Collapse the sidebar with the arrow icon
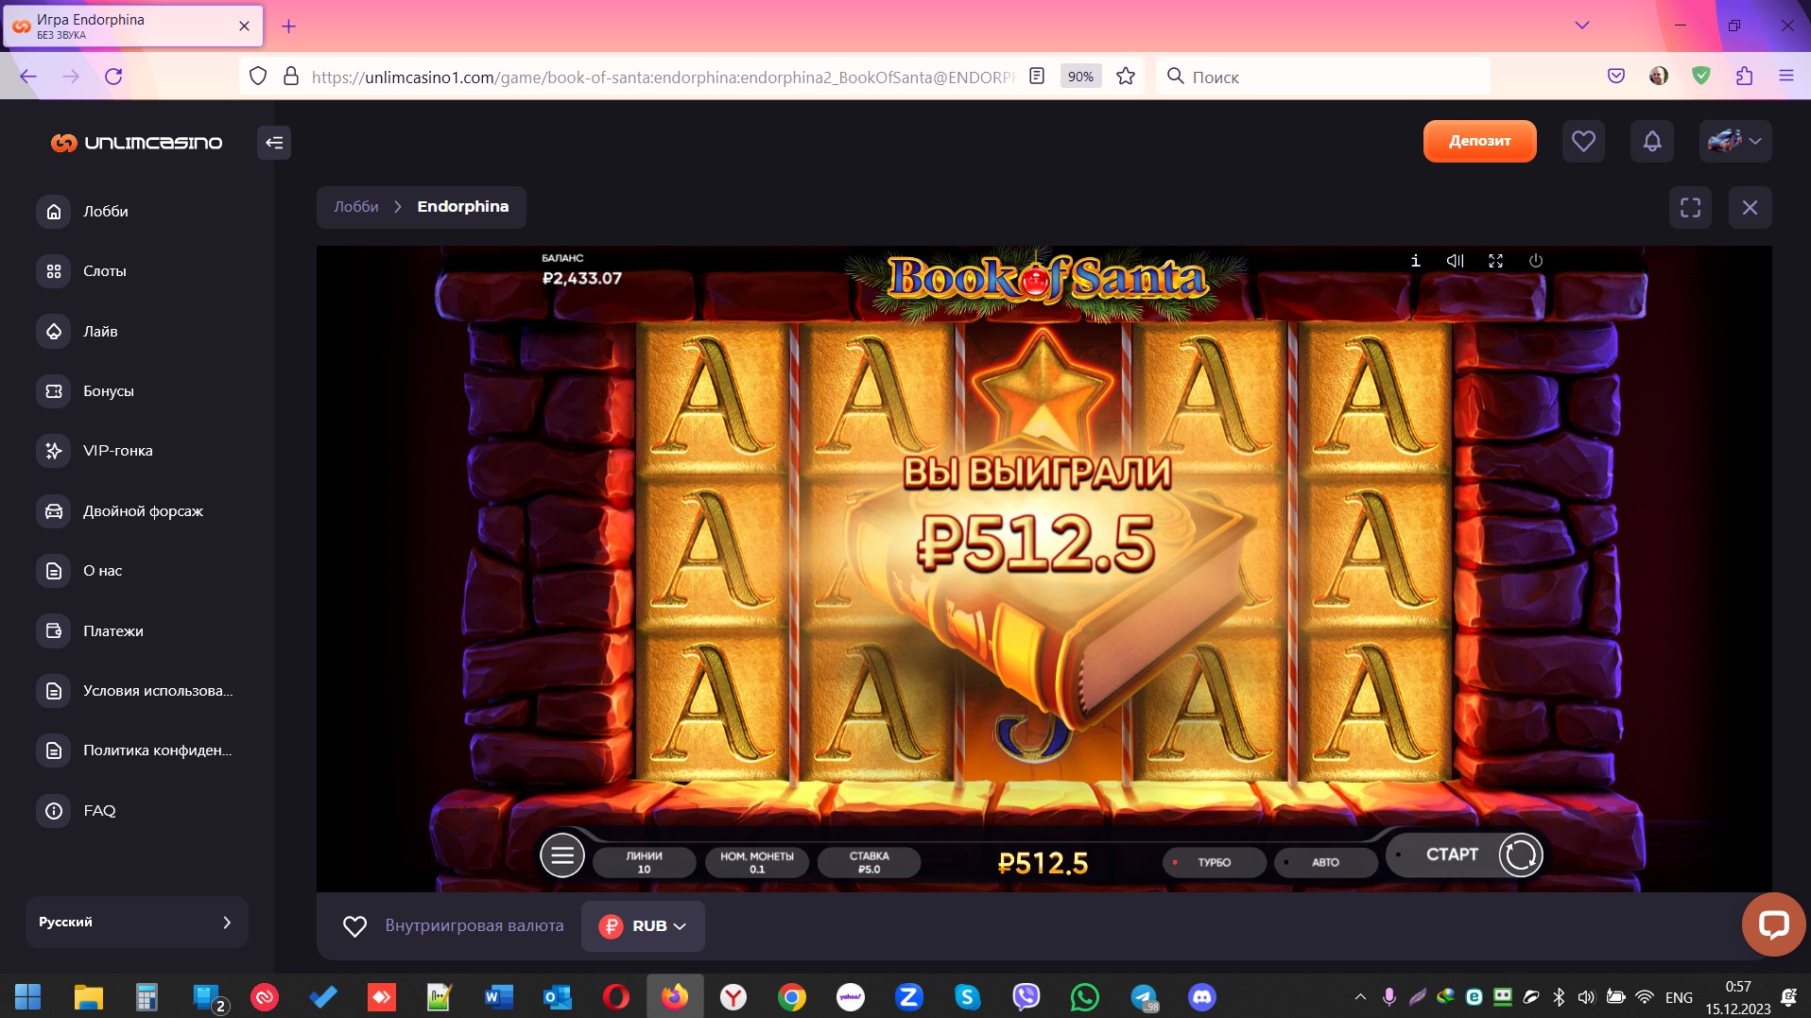This screenshot has width=1811, height=1018. [x=274, y=143]
